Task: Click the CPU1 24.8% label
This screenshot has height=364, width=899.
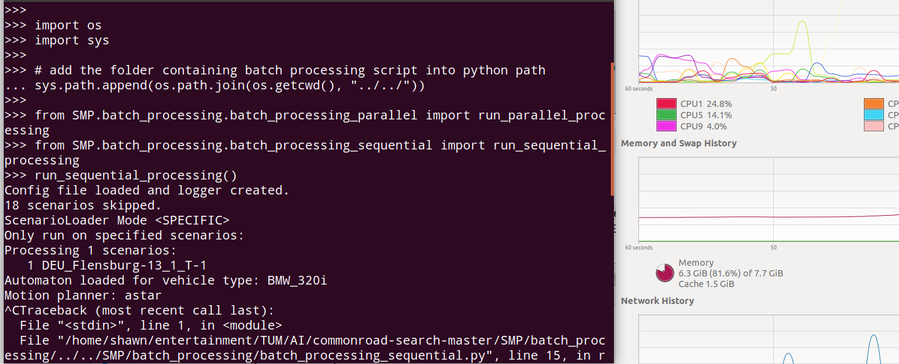Action: (x=706, y=104)
